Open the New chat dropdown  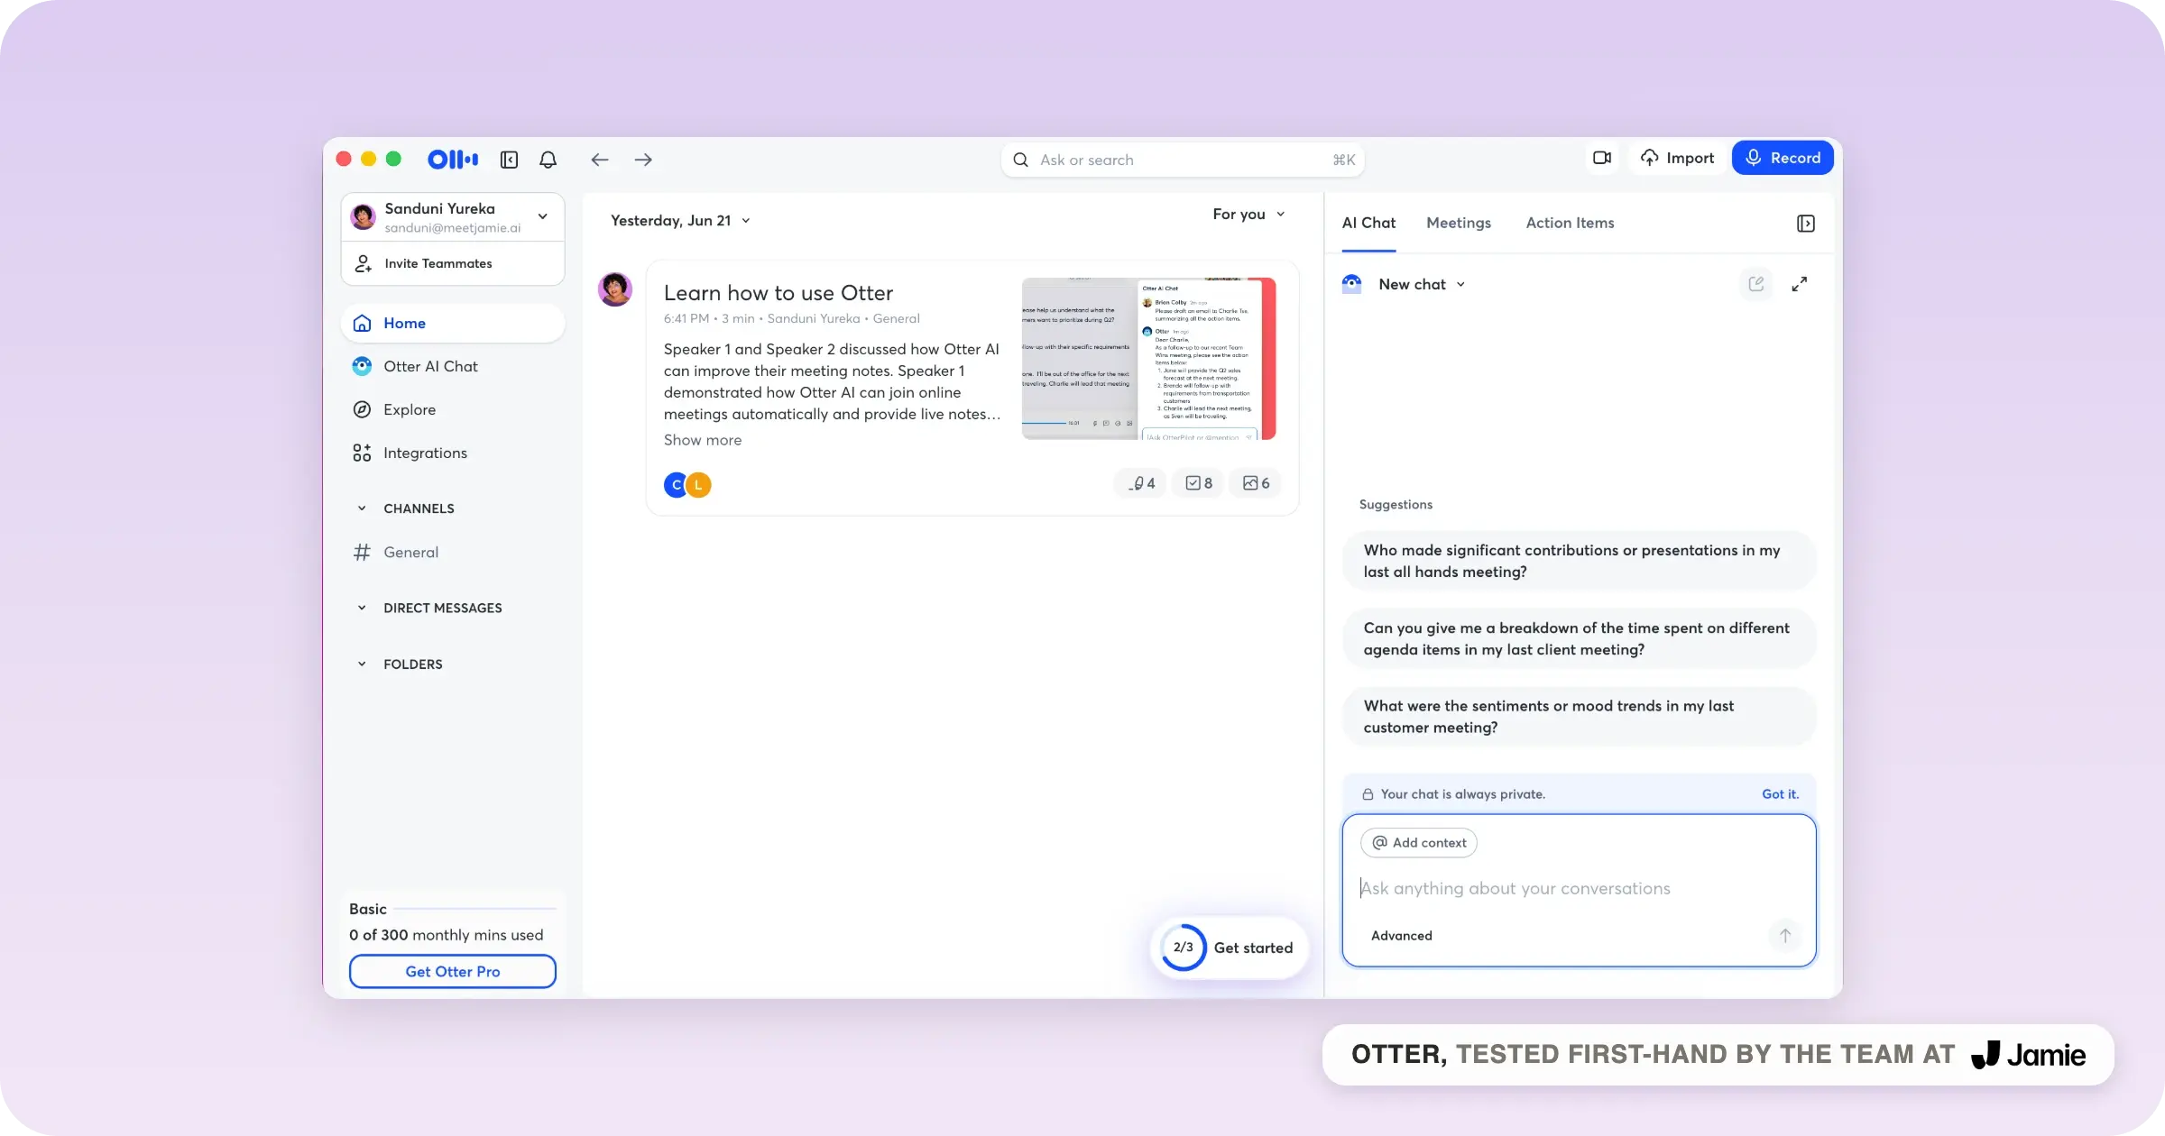(x=1422, y=284)
